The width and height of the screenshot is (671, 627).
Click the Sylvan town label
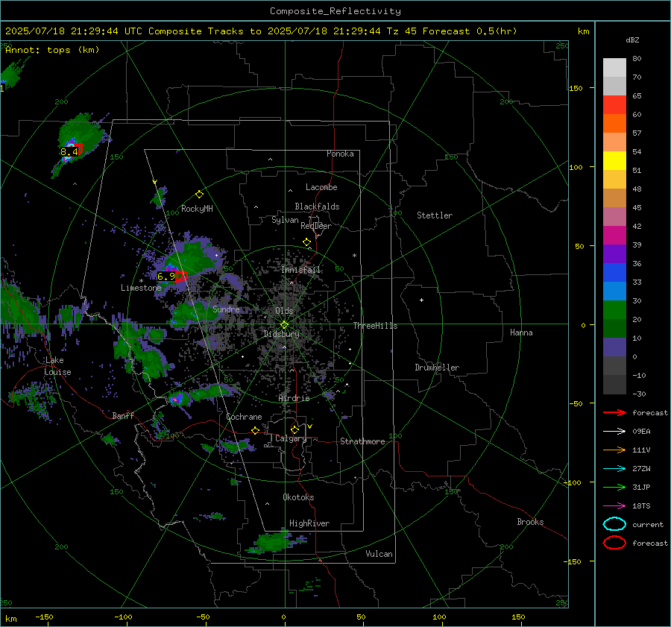click(x=285, y=220)
